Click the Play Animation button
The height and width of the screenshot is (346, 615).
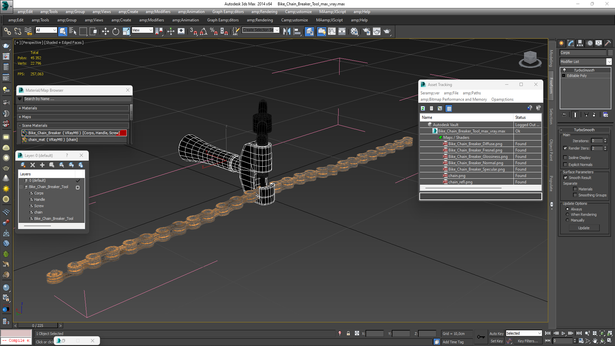click(x=563, y=334)
